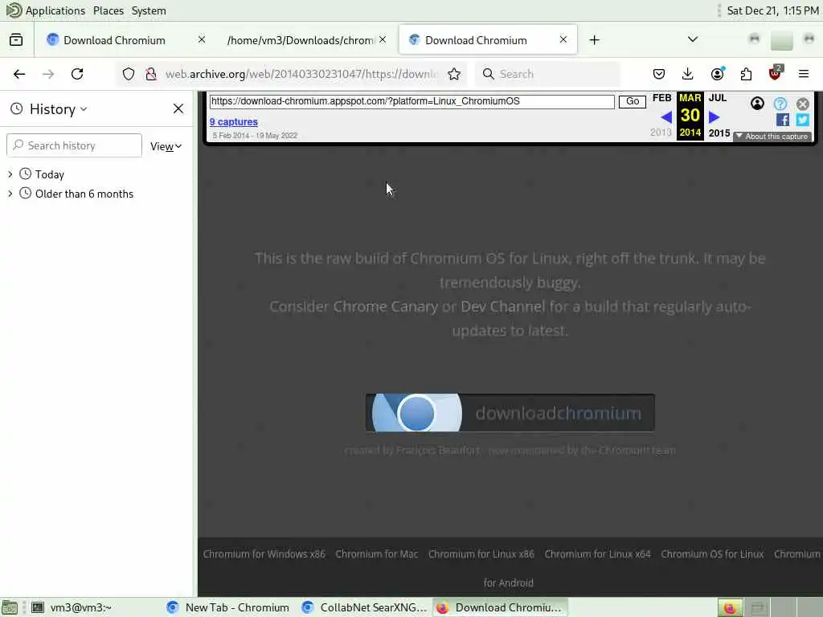The height and width of the screenshot is (617, 823).
Task: Switch to the first Download Chromium tab
Action: click(x=114, y=40)
